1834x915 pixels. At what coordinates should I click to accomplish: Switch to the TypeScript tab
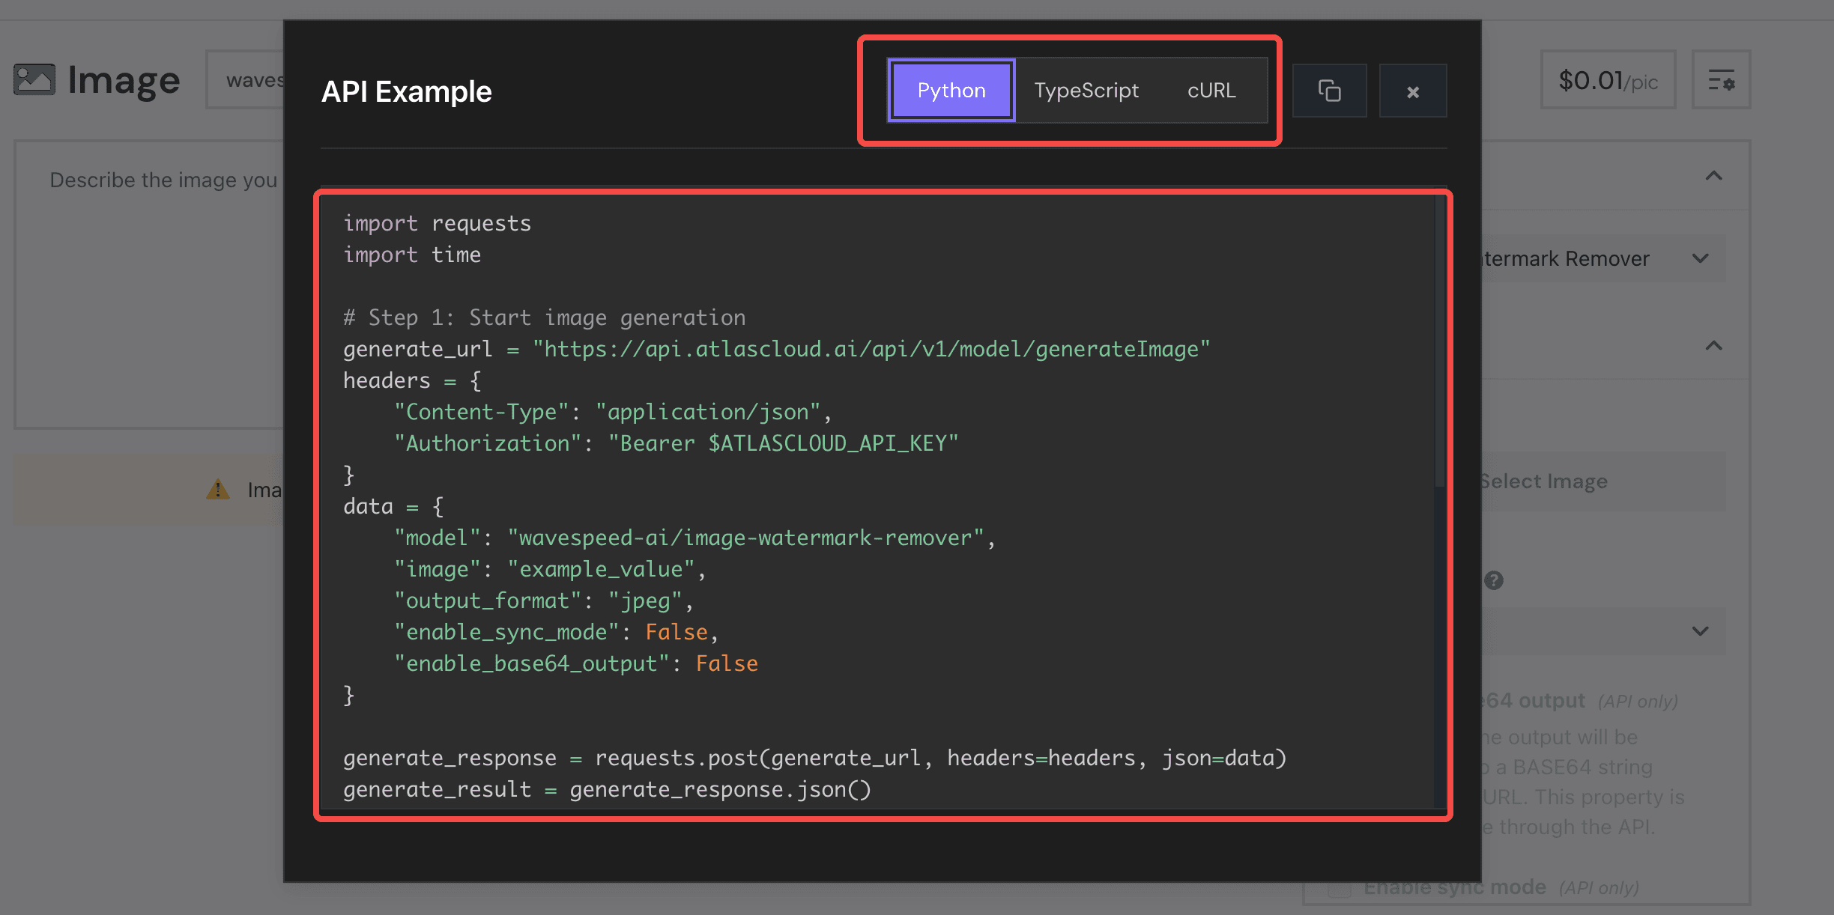[x=1086, y=91]
